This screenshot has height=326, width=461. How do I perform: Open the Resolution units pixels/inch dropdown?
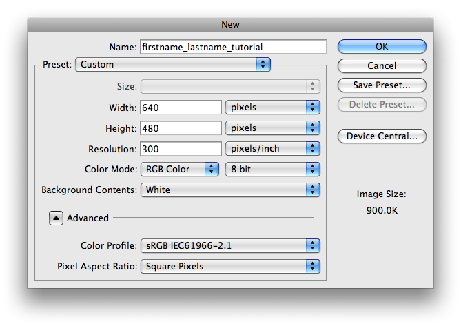pyautogui.click(x=273, y=149)
